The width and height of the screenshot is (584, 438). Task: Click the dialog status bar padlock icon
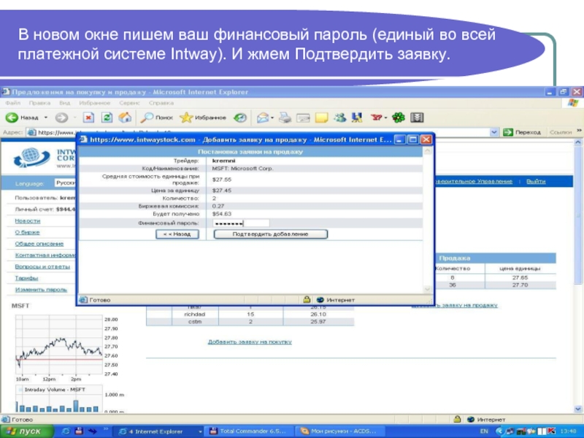307,299
